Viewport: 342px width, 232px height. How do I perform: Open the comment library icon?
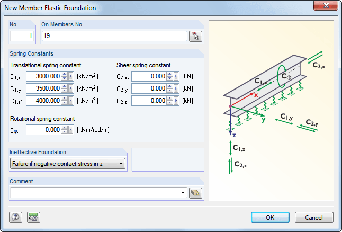click(196, 193)
